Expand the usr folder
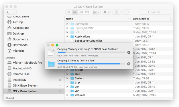 pyautogui.click(x=67, y=87)
